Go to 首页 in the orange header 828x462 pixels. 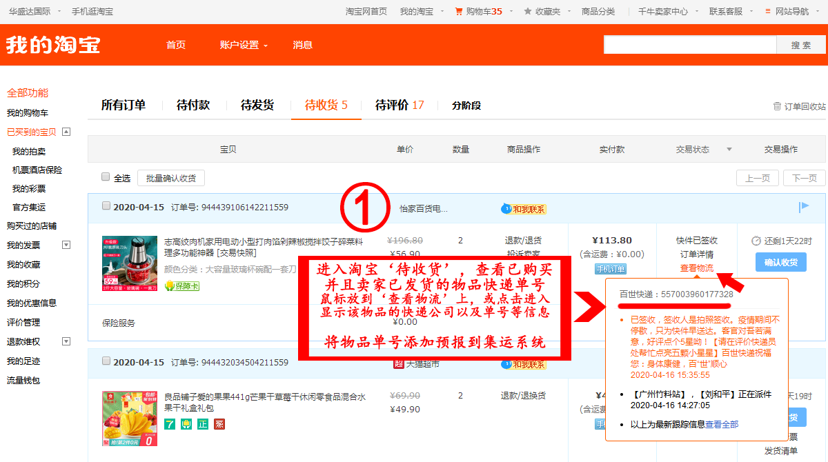(x=176, y=45)
